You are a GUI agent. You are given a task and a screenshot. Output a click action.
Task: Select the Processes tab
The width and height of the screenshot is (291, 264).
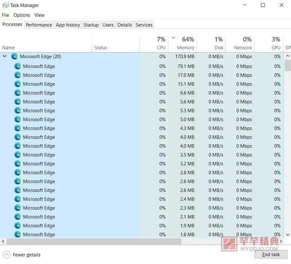pyautogui.click(x=12, y=24)
